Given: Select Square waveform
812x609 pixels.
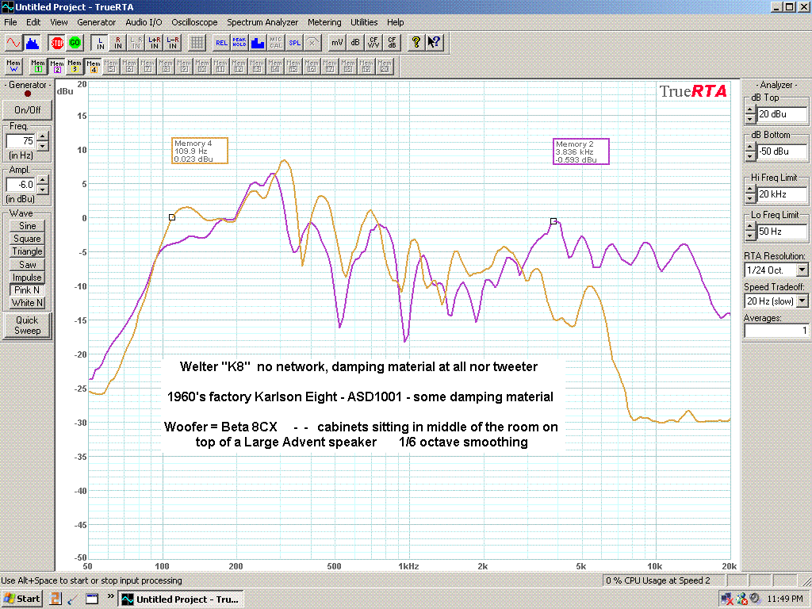Looking at the screenshot, I should (28, 239).
